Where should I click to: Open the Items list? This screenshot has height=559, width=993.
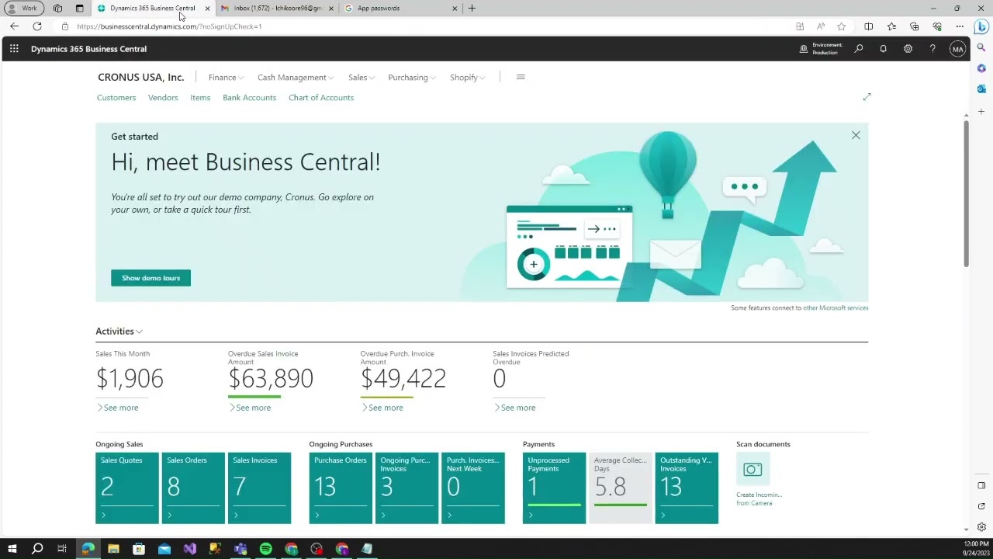tap(200, 98)
